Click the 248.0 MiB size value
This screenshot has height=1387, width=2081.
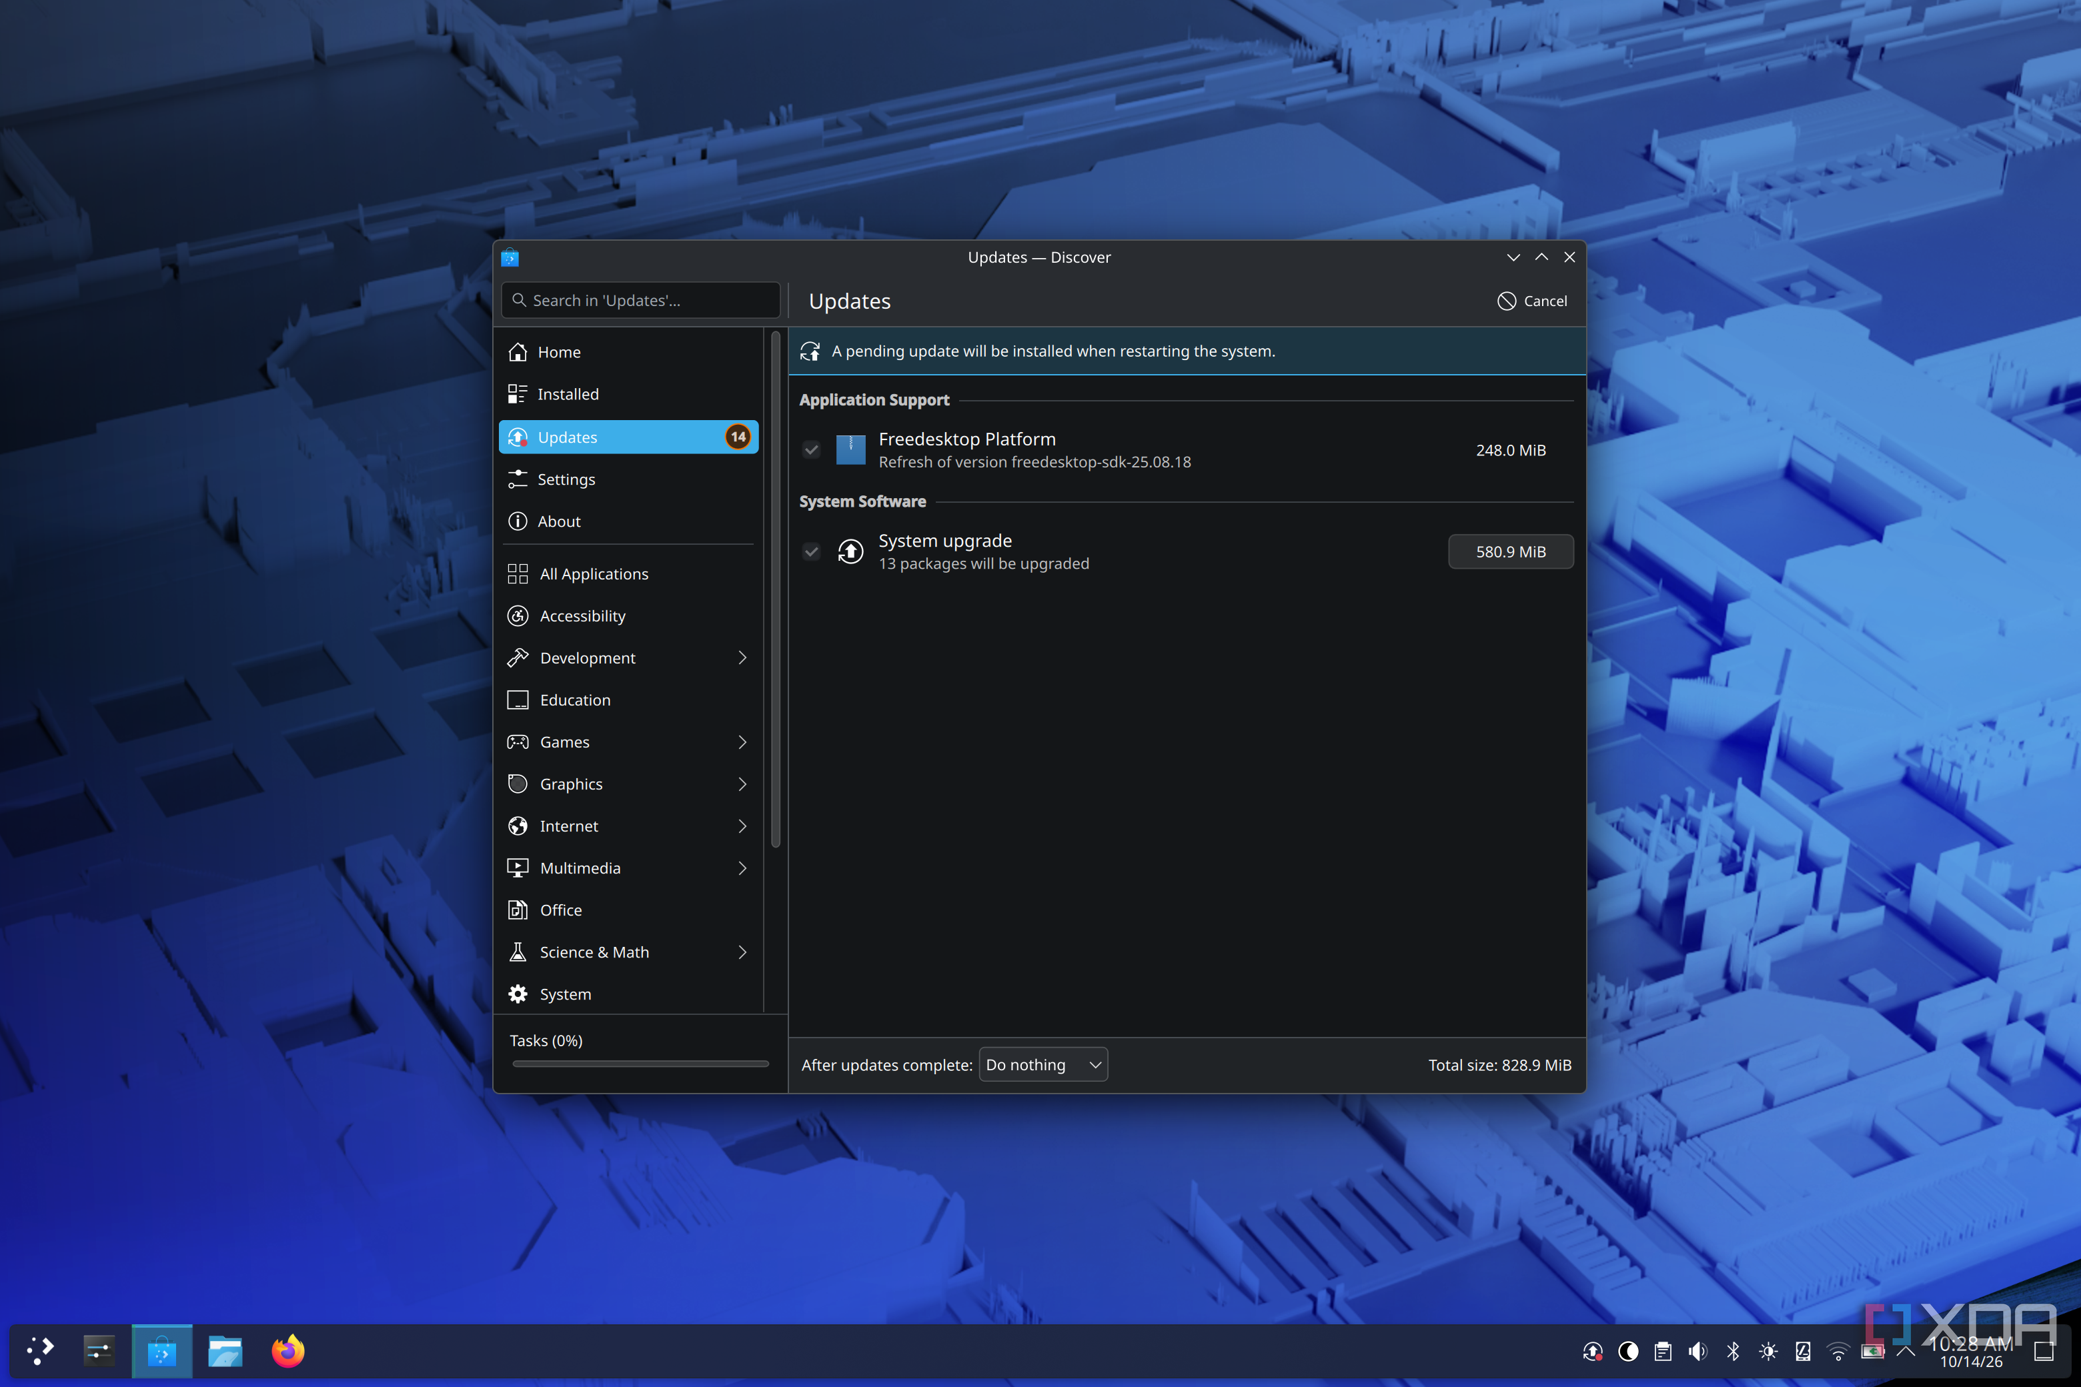click(x=1510, y=450)
